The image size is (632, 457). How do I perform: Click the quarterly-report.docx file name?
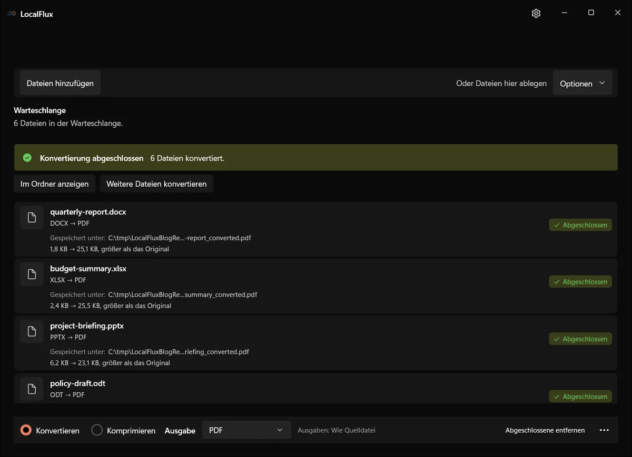pos(88,212)
